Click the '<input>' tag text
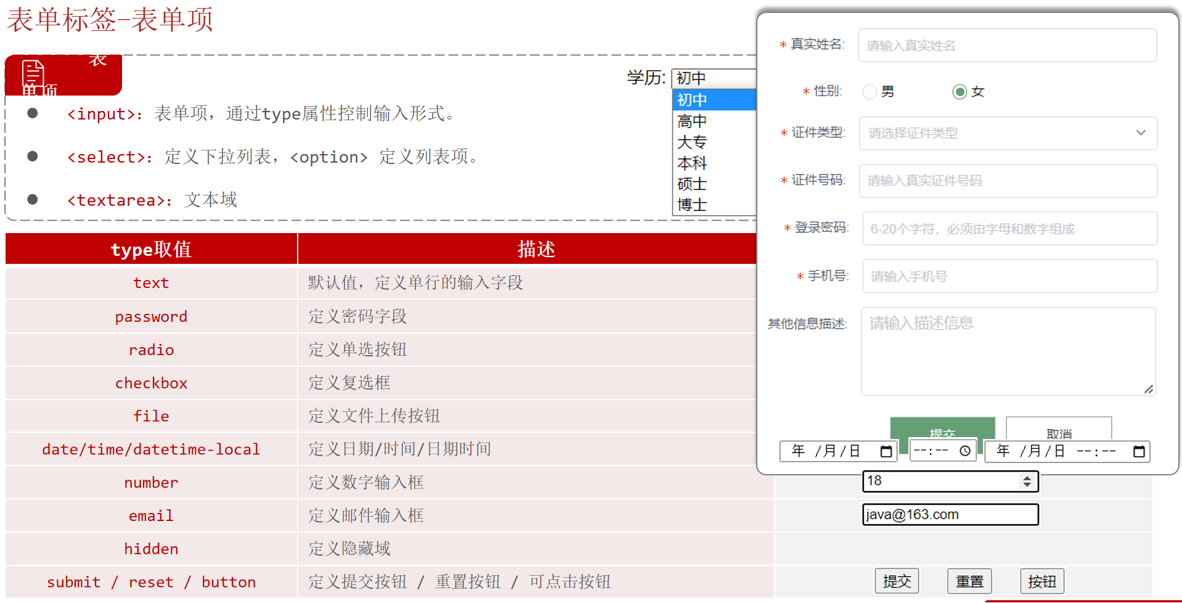The width and height of the screenshot is (1182, 603). [x=101, y=114]
